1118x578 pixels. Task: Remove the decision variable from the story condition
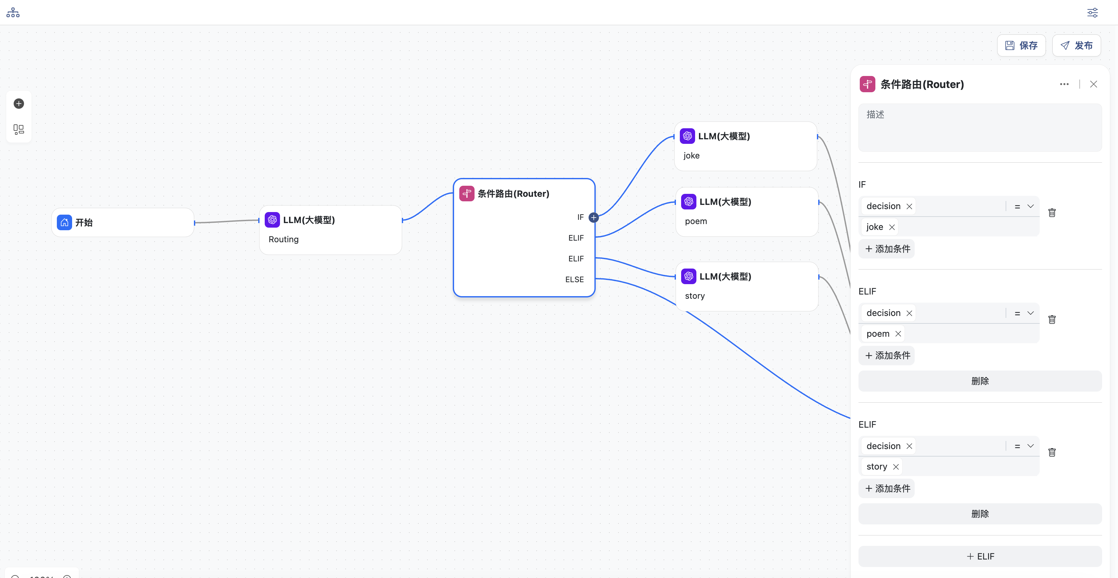pyautogui.click(x=909, y=446)
